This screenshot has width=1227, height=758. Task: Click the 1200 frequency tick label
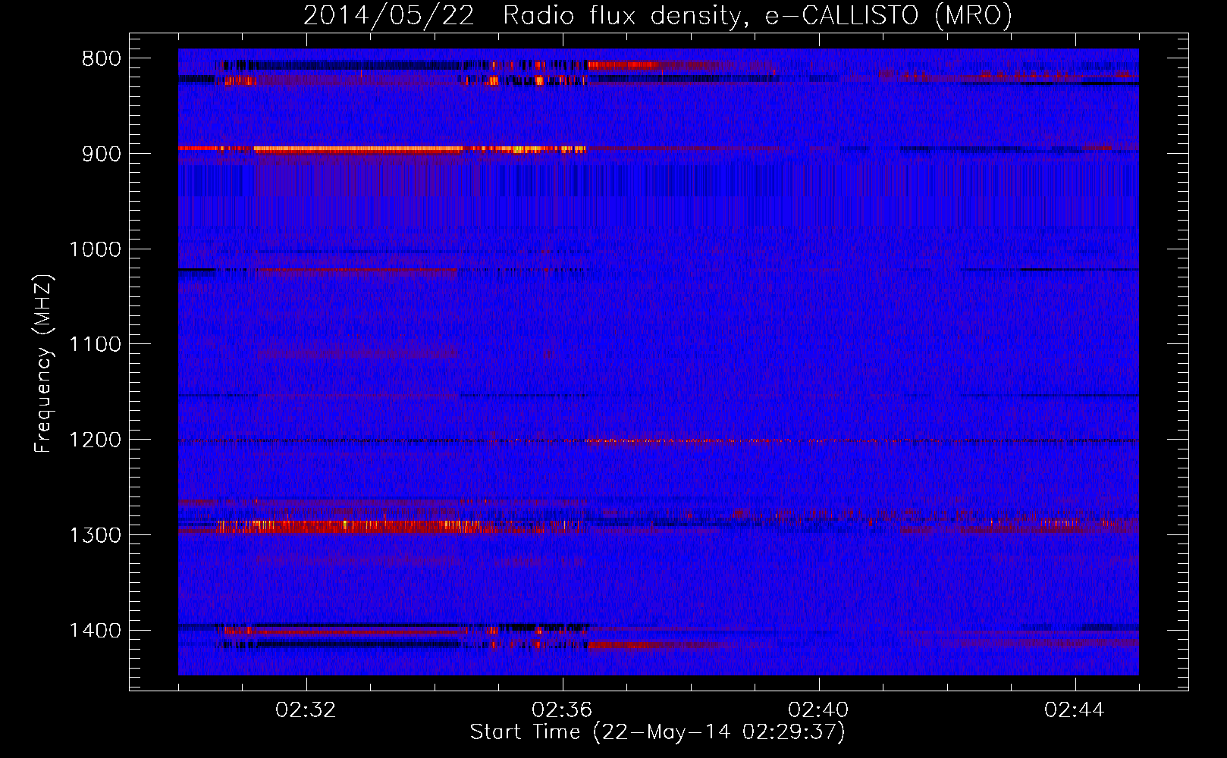click(x=95, y=440)
